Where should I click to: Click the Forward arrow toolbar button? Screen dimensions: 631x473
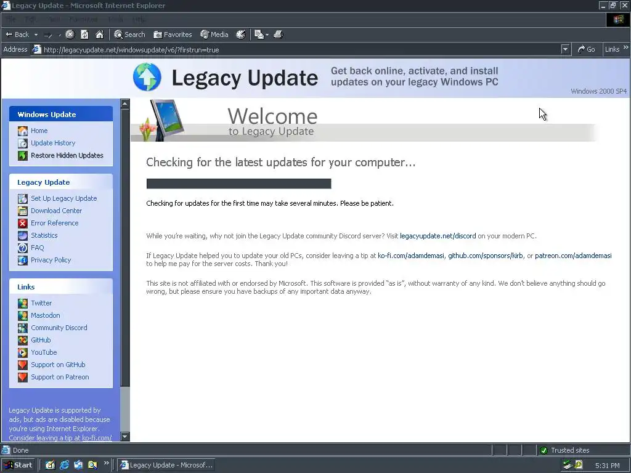click(x=48, y=35)
